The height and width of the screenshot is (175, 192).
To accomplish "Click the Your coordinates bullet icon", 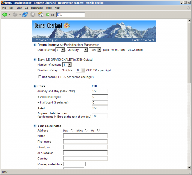I will point(35,126).
